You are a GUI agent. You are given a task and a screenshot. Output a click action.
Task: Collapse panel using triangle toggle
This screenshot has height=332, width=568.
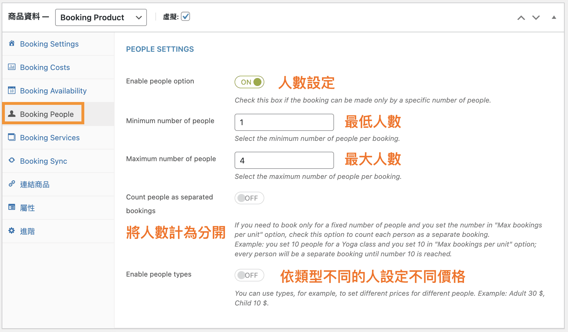[x=554, y=17]
